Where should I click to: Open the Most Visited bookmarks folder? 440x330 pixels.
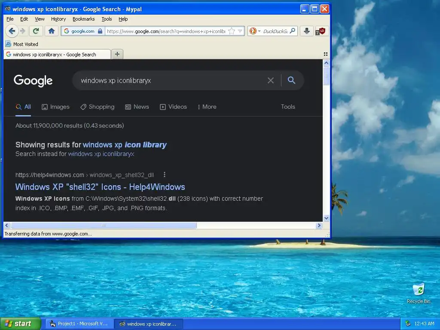point(21,44)
